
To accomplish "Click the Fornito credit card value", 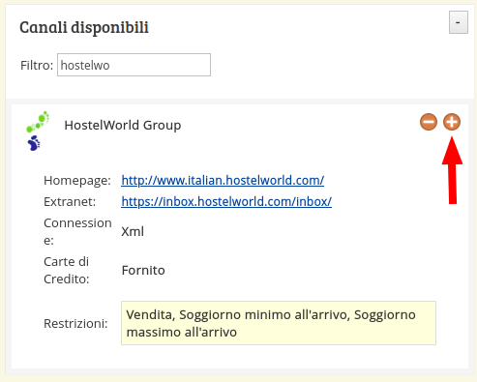I will [143, 270].
